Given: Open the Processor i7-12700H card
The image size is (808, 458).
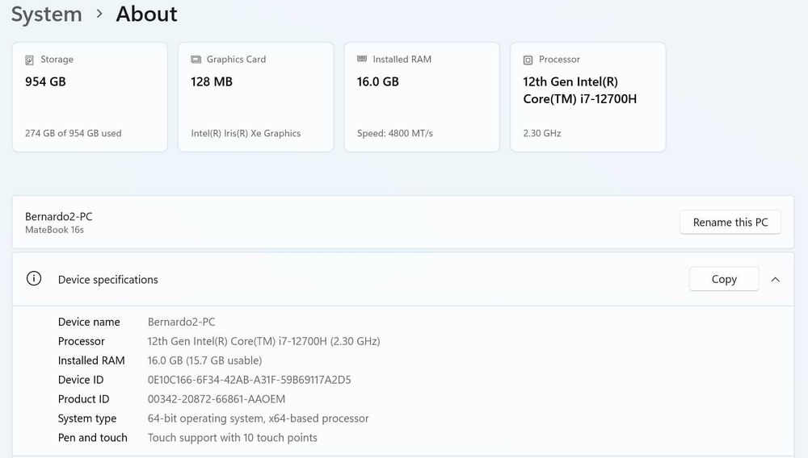Looking at the screenshot, I should [x=587, y=97].
